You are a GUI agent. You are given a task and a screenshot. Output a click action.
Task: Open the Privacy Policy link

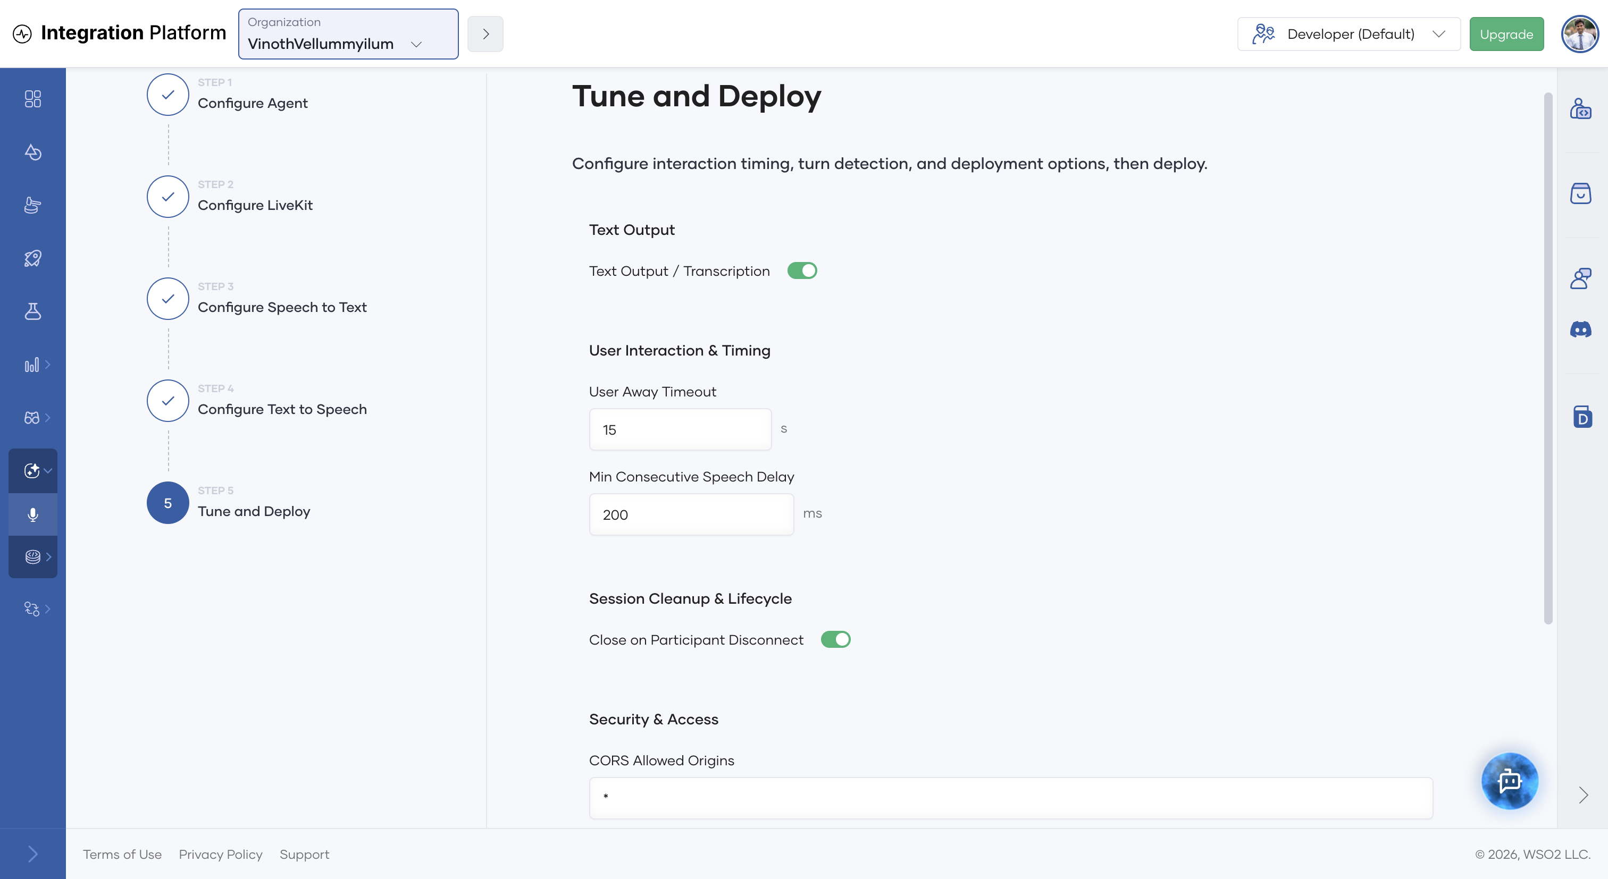point(220,854)
